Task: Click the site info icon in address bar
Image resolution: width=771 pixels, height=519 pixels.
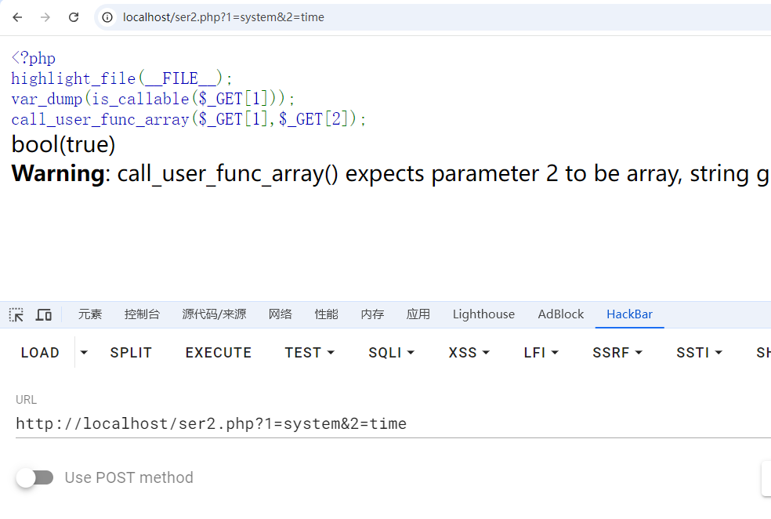Action: (108, 17)
